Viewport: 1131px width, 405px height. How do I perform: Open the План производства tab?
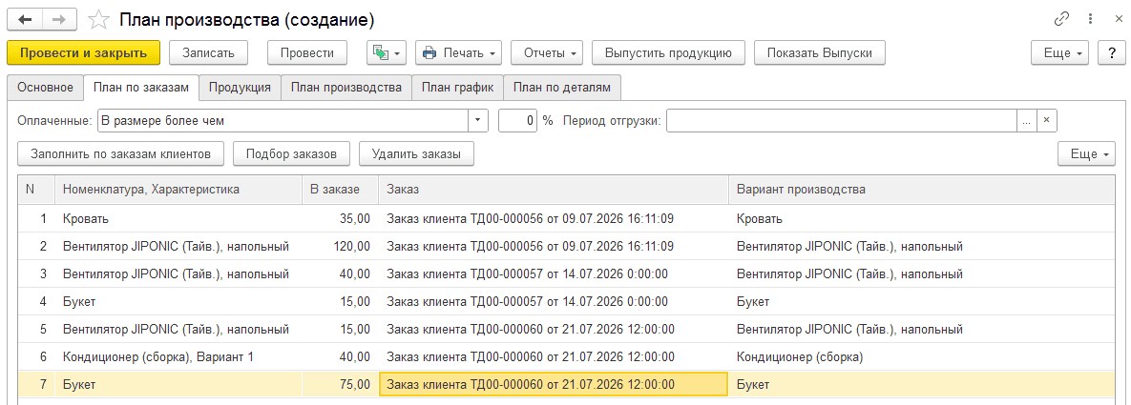(x=346, y=88)
